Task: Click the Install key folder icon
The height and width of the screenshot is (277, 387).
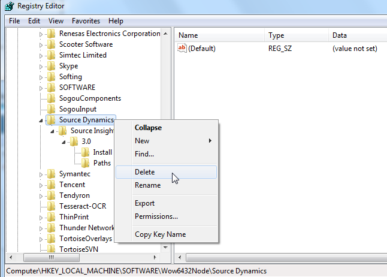Action: (x=86, y=152)
